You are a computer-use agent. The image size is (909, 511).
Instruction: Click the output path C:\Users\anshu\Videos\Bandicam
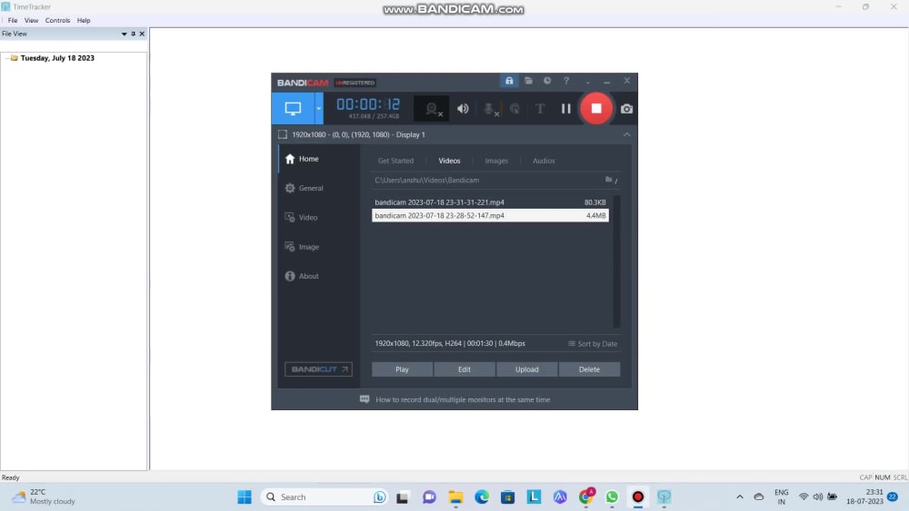point(426,180)
